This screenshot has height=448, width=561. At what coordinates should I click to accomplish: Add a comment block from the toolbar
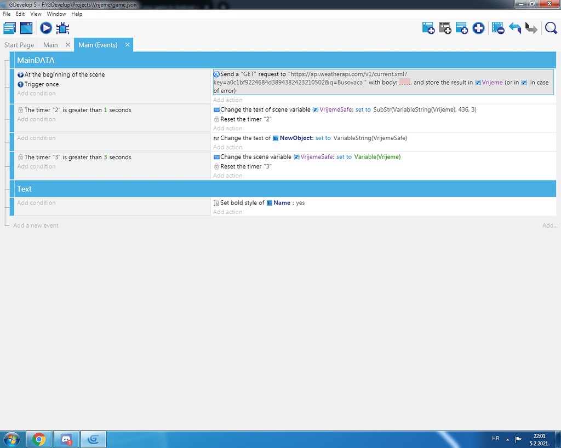(x=462, y=28)
